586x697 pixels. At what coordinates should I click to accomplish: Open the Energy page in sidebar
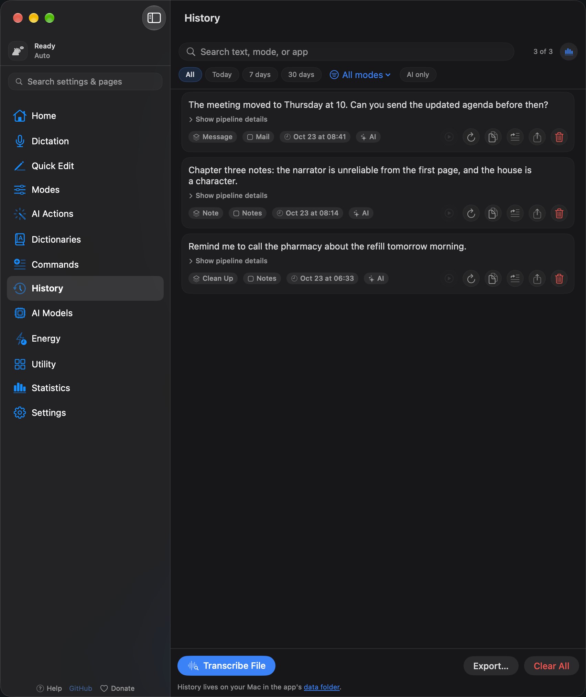(85, 339)
